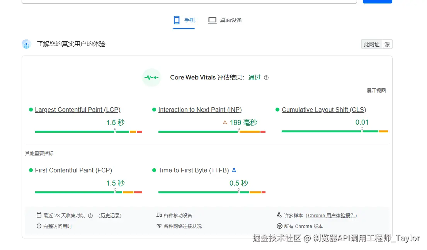Click the warning triangle next to 199 毫秒
Image resolution: width=427 pixels, height=250 pixels.
(x=225, y=123)
